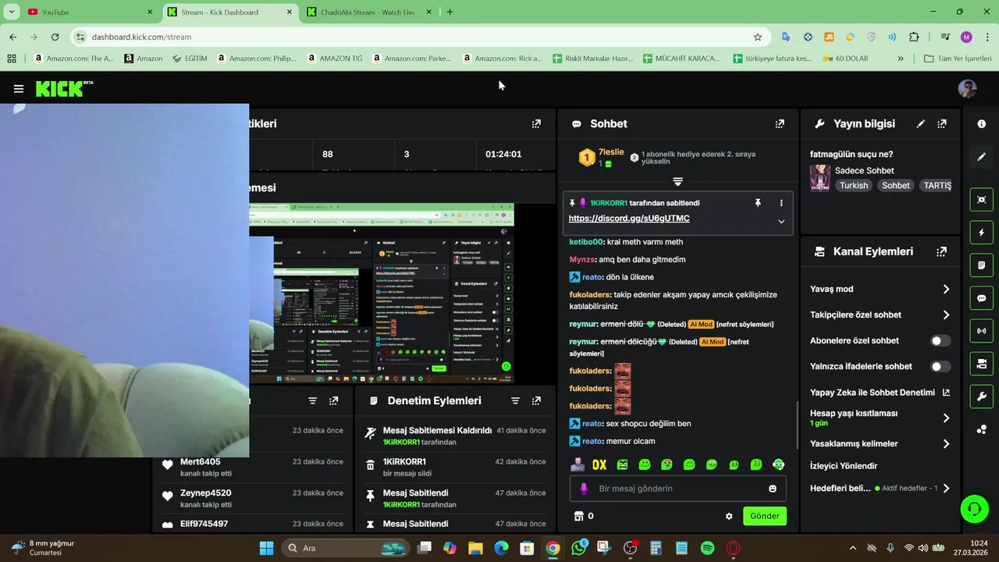The height and width of the screenshot is (562, 999).
Task: Click the microphone identity badge in input
Action: coord(583,489)
